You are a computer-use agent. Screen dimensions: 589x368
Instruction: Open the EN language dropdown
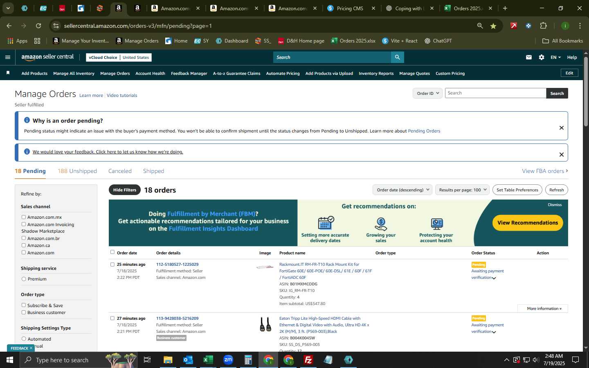click(555, 57)
